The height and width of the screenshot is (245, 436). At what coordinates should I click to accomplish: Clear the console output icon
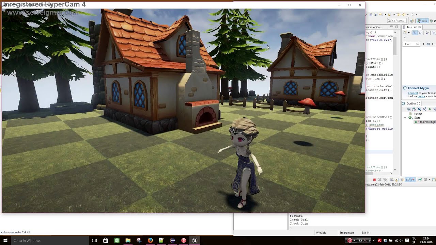click(392, 180)
